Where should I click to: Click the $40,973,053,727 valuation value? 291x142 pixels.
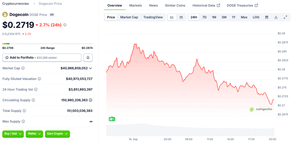(79, 79)
